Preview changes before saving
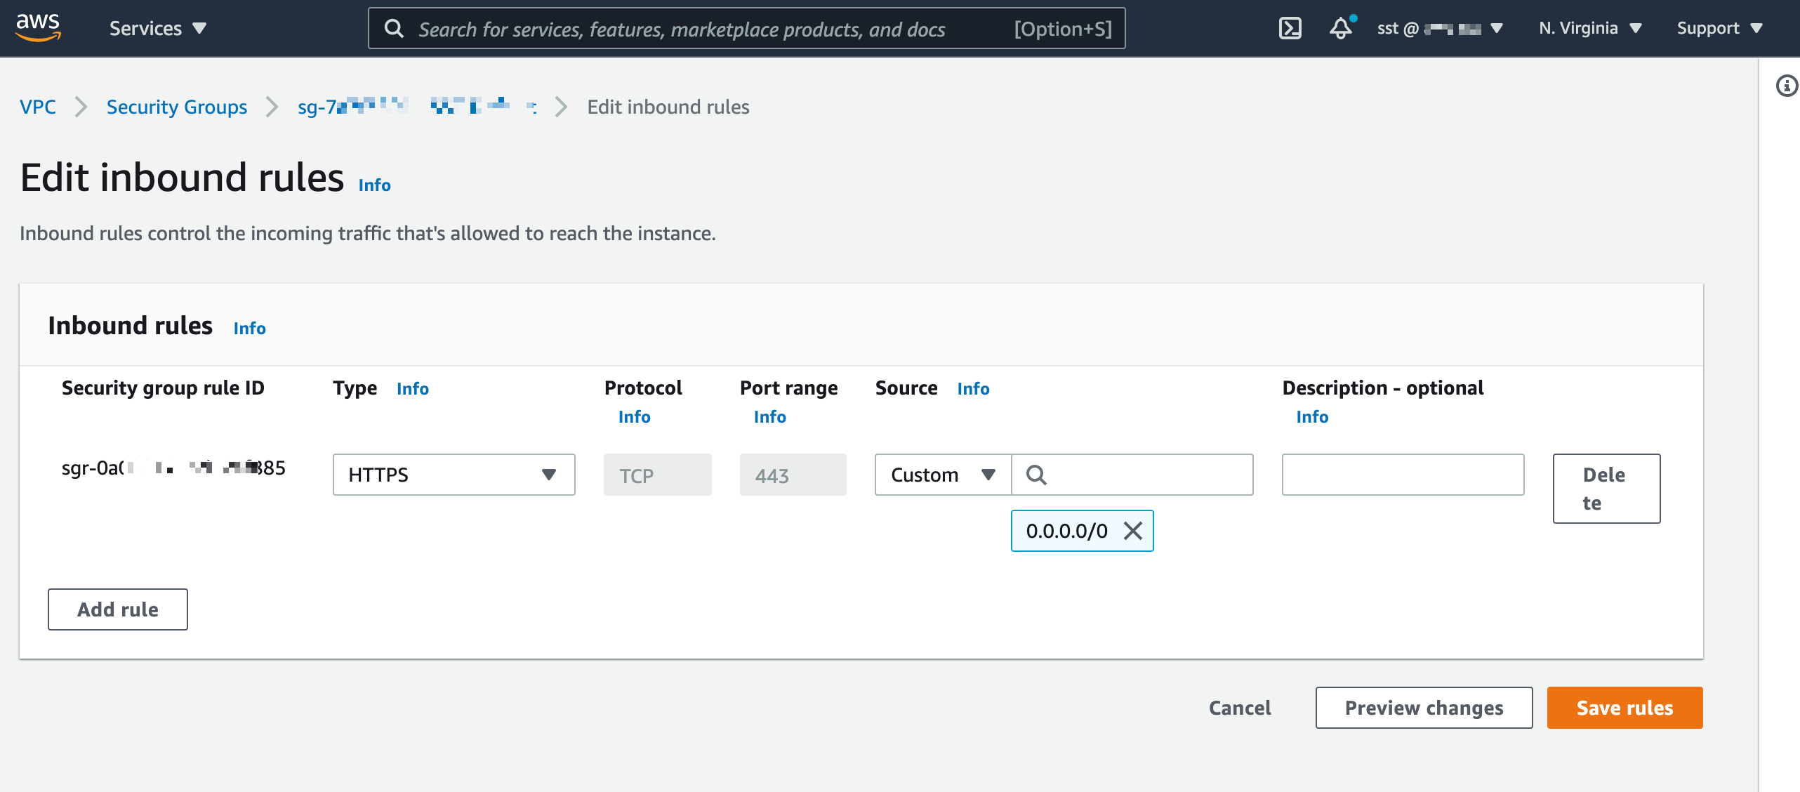This screenshot has height=792, width=1800. tap(1423, 707)
